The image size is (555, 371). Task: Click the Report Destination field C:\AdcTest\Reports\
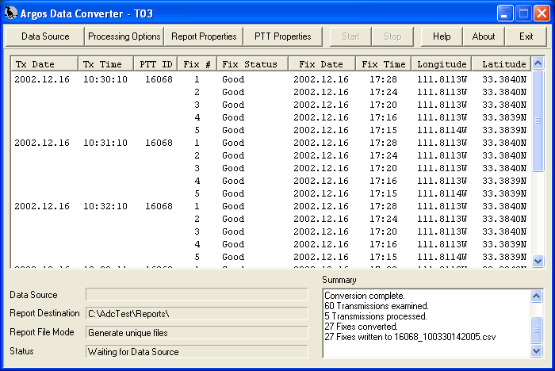(197, 314)
